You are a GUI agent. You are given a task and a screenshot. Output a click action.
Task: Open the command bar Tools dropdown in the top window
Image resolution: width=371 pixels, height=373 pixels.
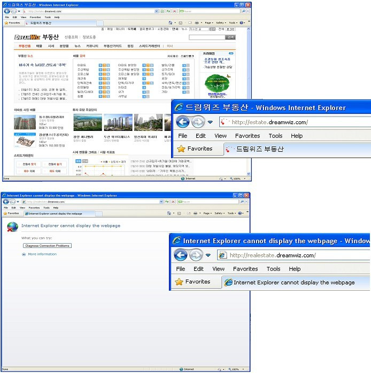(233, 23)
